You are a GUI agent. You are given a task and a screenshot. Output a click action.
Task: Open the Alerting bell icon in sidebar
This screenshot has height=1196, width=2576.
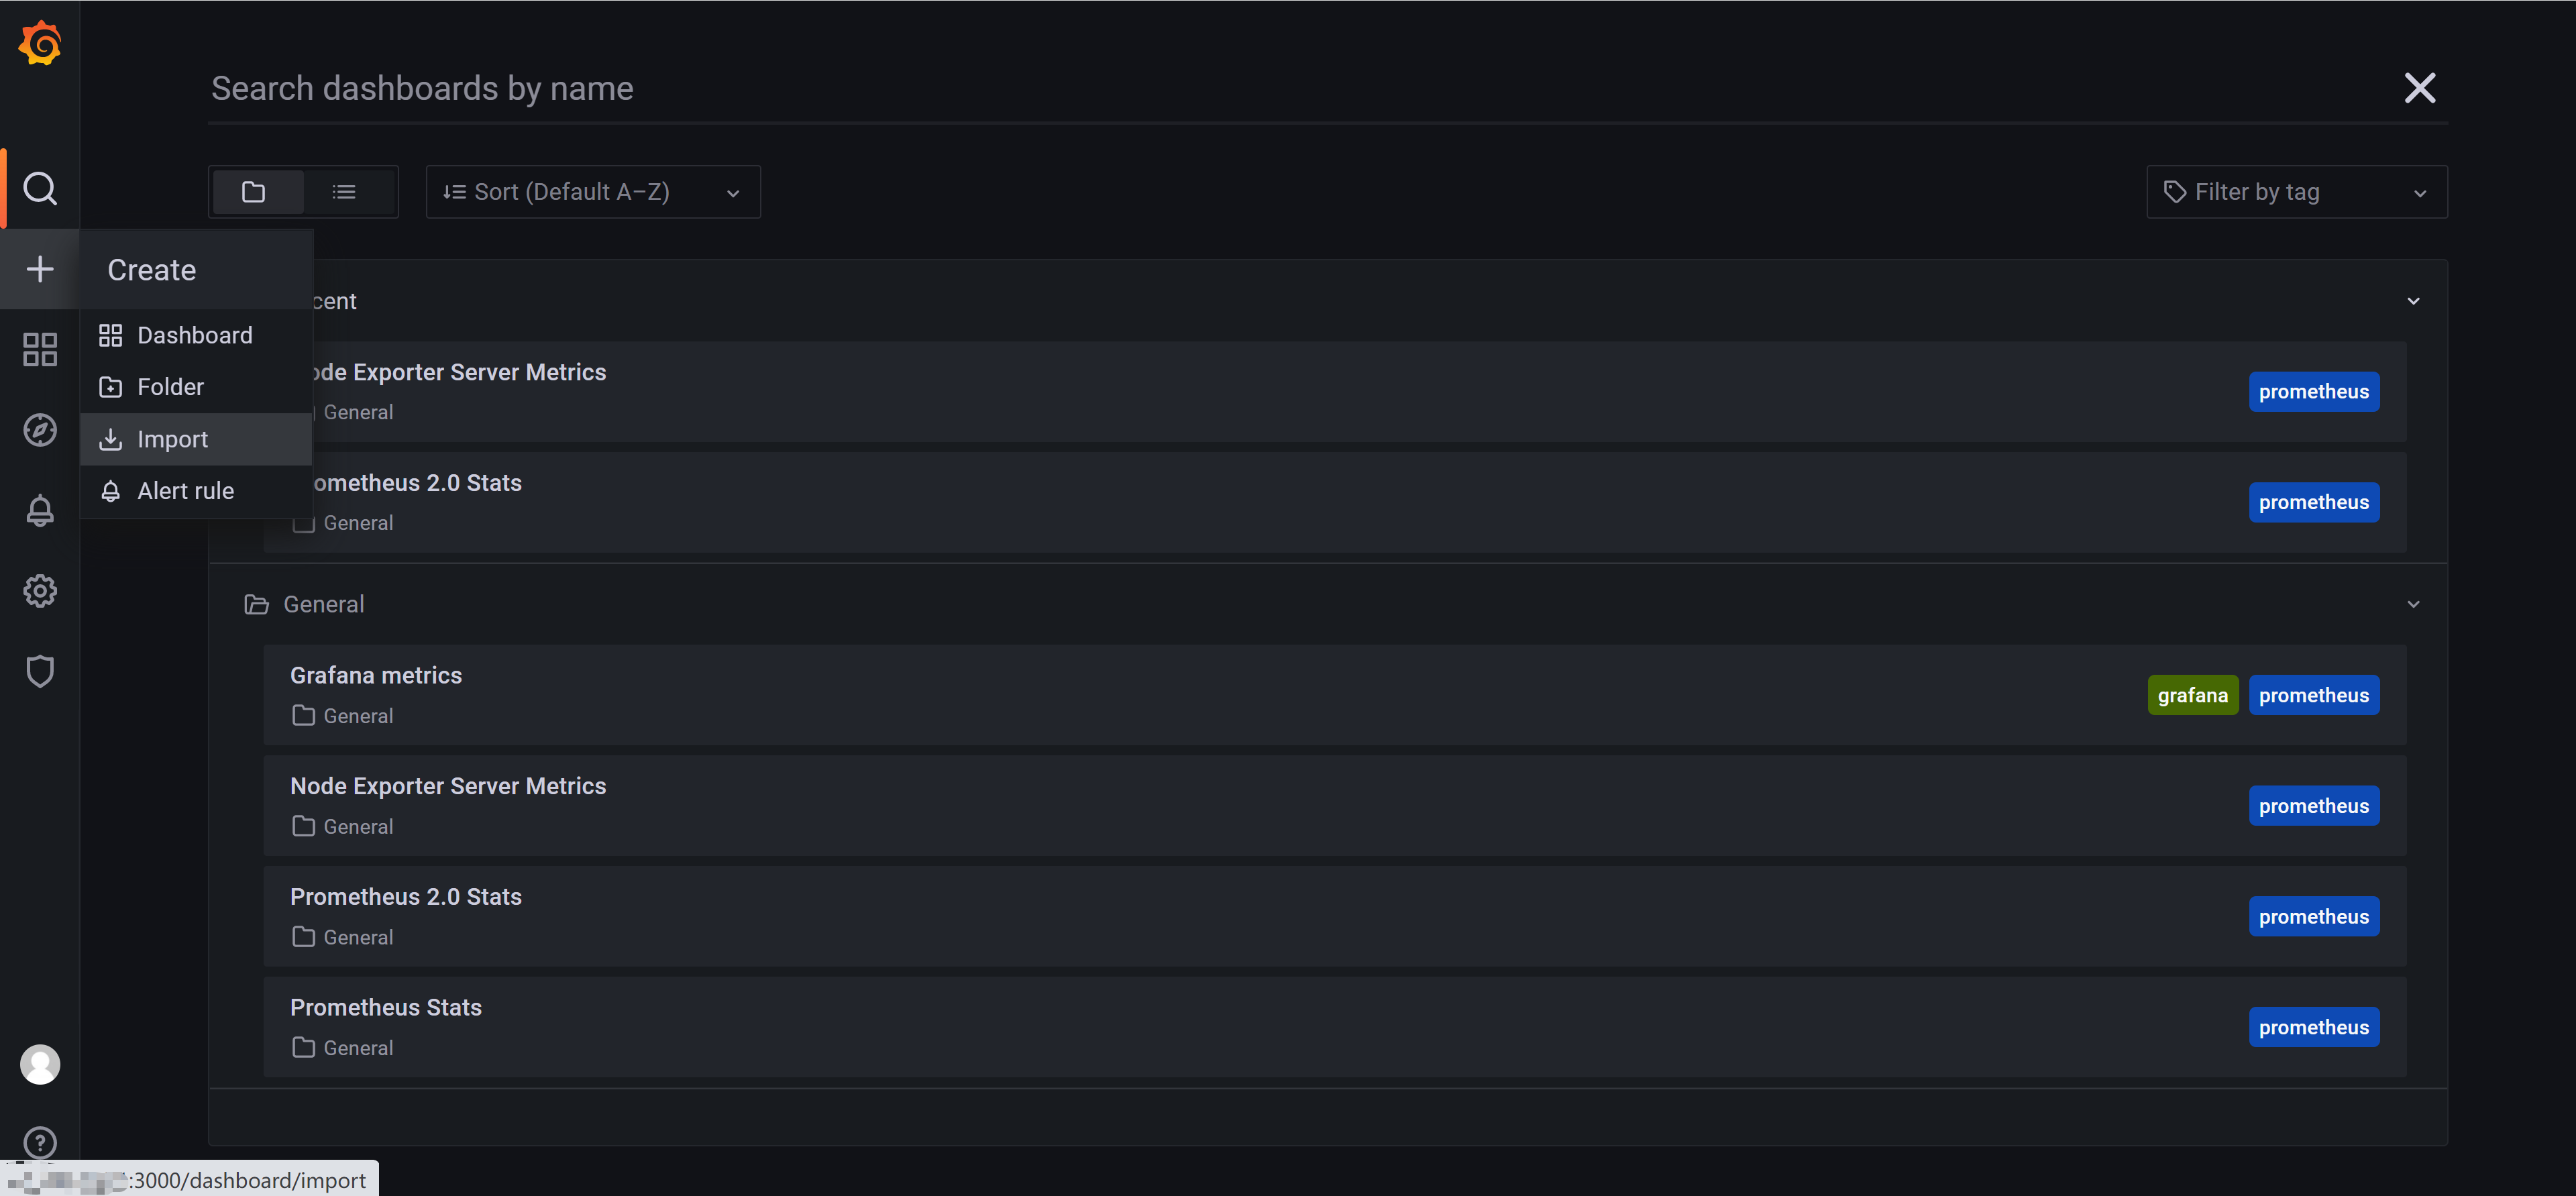point(40,510)
